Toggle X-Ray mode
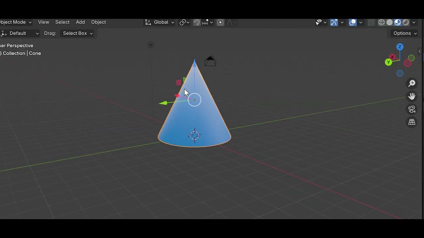Screen dimensions: 424x238 tap(371, 22)
